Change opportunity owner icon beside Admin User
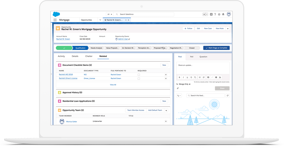This screenshot has width=284, height=148. (x=129, y=39)
